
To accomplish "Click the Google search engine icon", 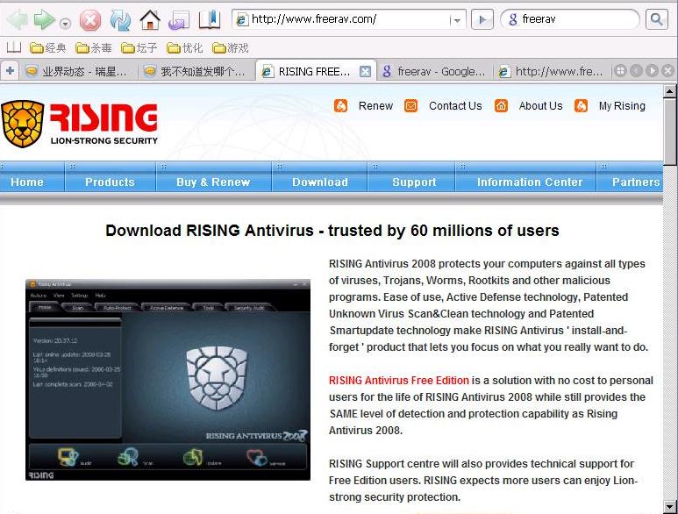I will click(x=513, y=19).
